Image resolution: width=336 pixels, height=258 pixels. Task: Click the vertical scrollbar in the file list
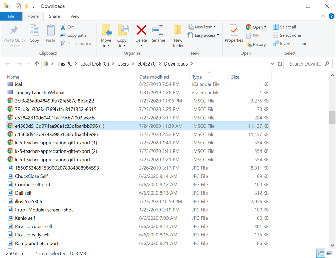click(x=332, y=118)
